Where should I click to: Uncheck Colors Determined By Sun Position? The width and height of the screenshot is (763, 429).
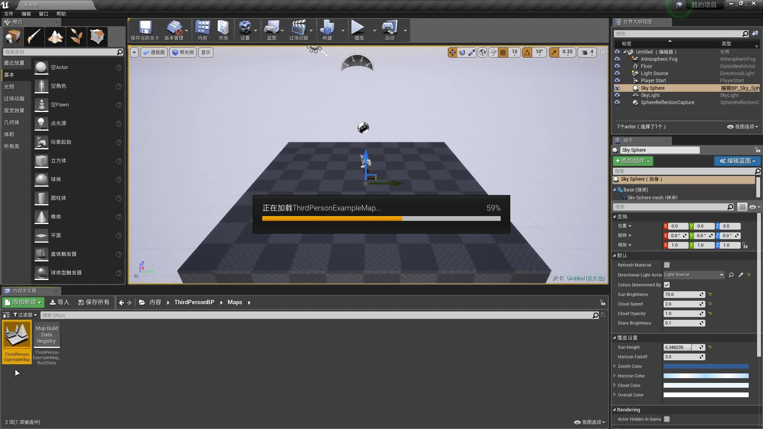pos(667,285)
